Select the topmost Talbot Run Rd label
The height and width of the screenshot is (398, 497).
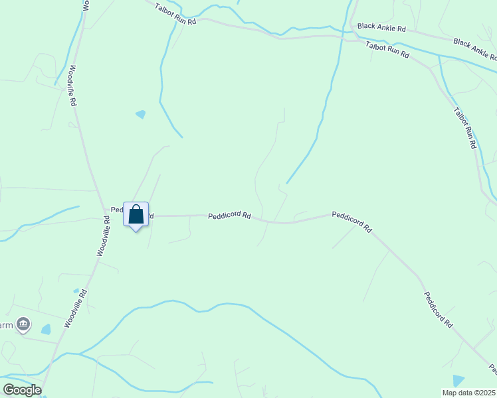pos(175,14)
